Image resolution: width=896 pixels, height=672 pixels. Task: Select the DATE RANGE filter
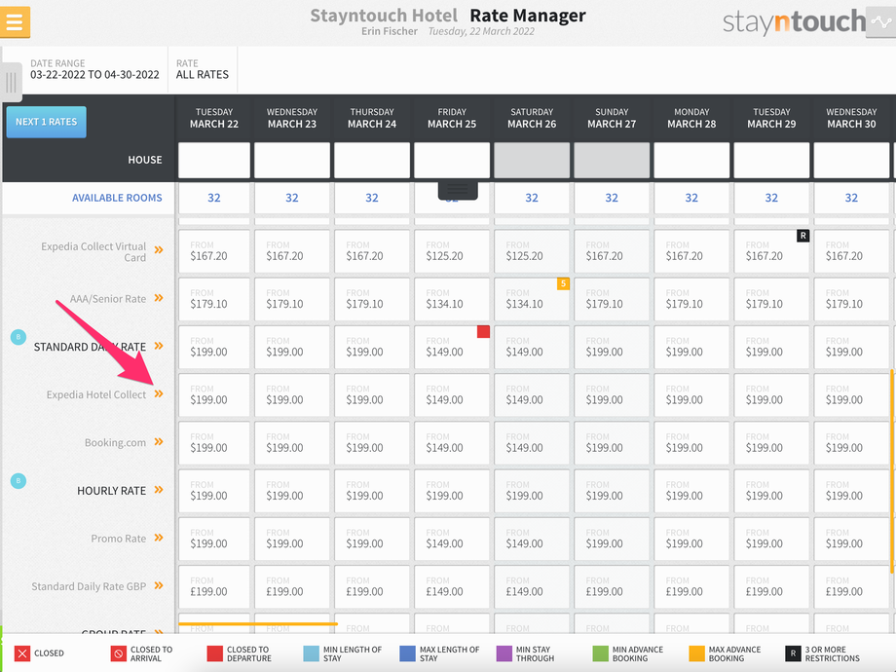[94, 69]
